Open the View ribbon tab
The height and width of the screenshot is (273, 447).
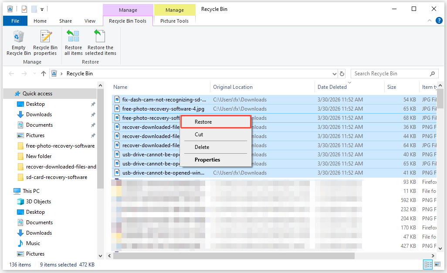[90, 21]
